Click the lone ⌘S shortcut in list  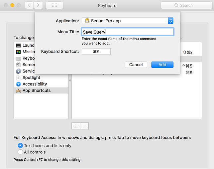[x=189, y=73]
